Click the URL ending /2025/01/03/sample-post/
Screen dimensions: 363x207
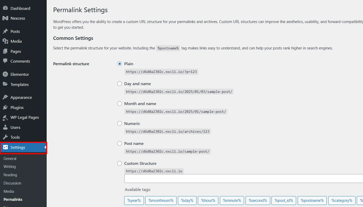(x=179, y=92)
